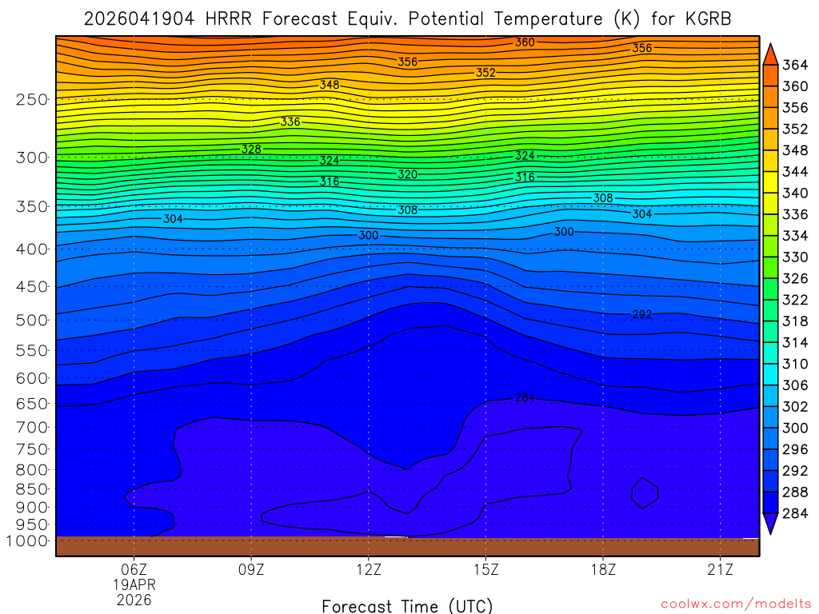Click the 344 value on the color scale
This screenshot has height=614, width=819.
[795, 172]
